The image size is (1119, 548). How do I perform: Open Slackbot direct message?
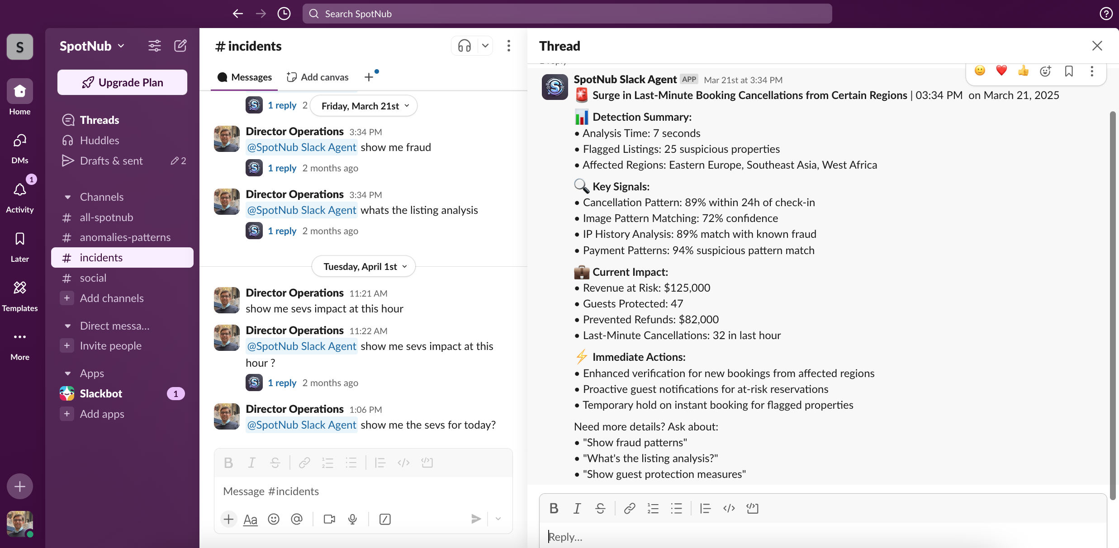(x=122, y=393)
